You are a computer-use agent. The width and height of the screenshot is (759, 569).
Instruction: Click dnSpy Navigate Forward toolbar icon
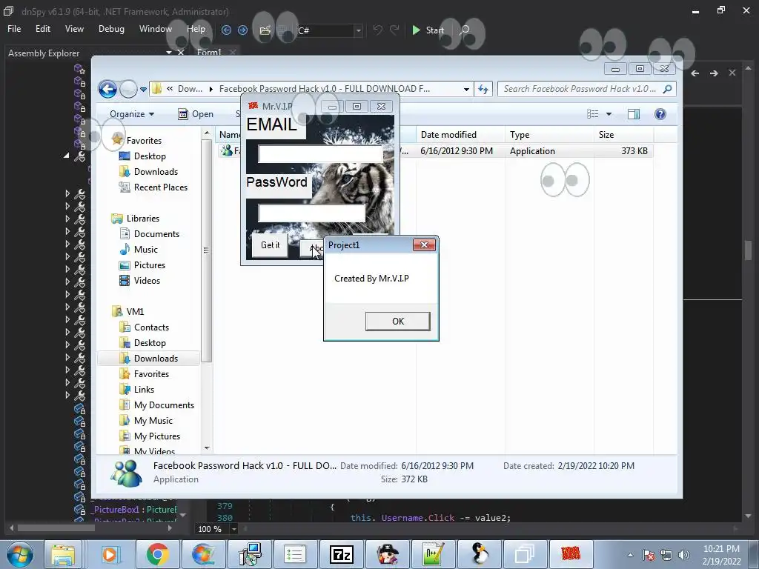point(242,30)
